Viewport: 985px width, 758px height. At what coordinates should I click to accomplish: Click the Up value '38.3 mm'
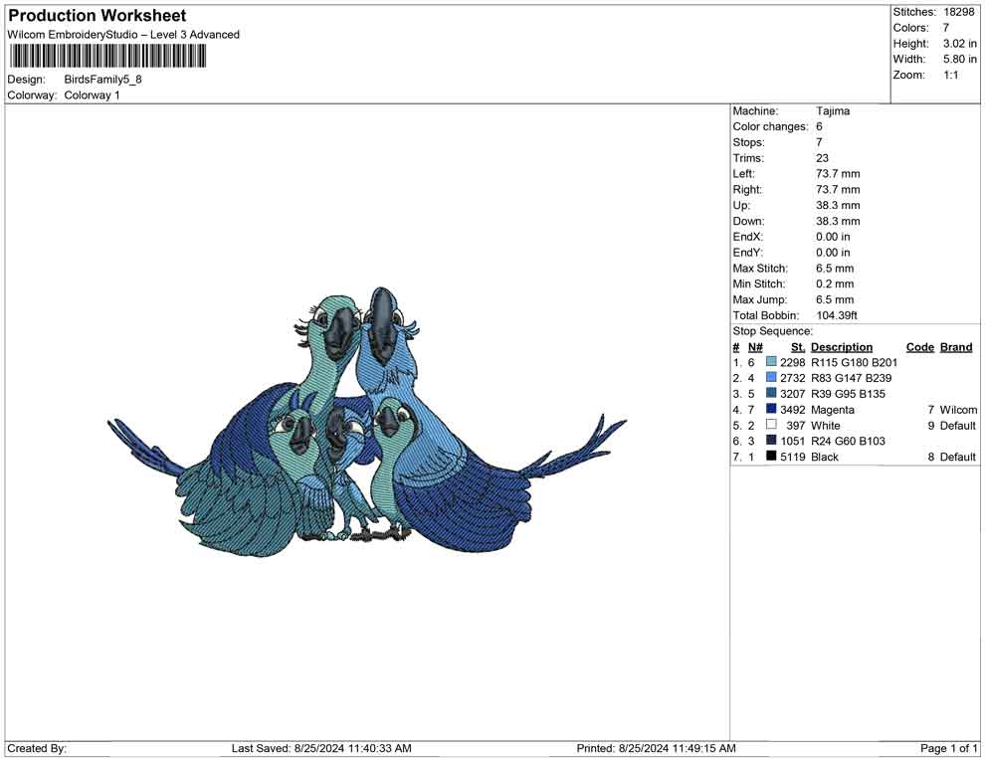coord(838,205)
